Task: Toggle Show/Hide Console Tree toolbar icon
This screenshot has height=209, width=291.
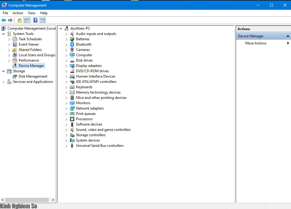Action: coord(26,20)
